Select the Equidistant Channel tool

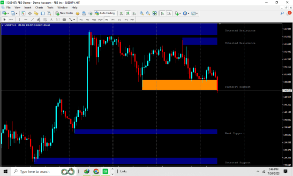coord(38,19)
